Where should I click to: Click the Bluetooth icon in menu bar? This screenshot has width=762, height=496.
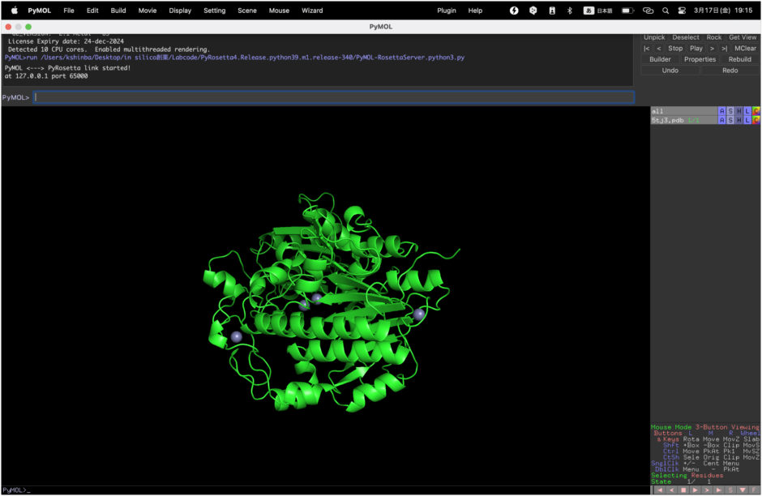point(569,11)
